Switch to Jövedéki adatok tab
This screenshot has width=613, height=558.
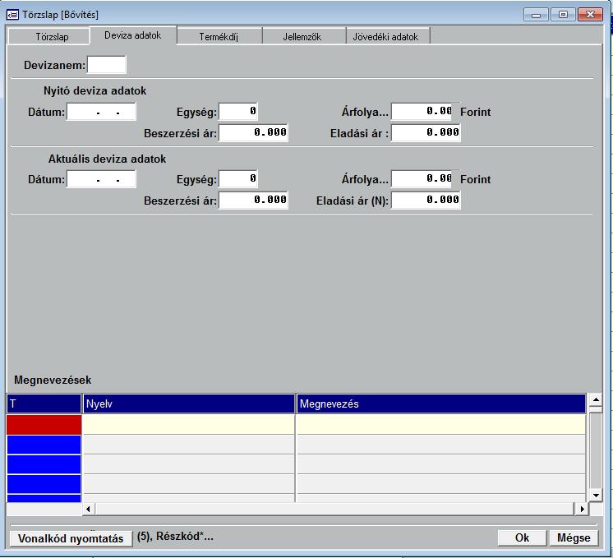[387, 37]
